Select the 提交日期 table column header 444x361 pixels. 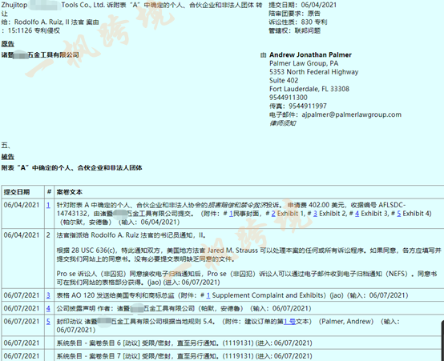[16, 192]
